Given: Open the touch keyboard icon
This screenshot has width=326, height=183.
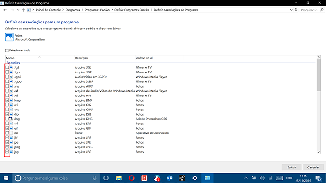Looking at the screenshot, I should click(279, 178).
